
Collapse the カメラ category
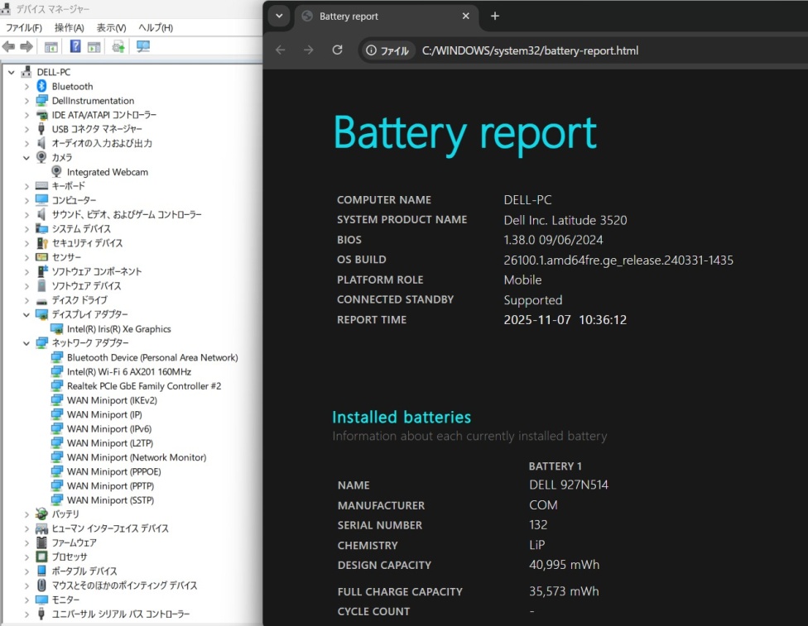tap(26, 158)
